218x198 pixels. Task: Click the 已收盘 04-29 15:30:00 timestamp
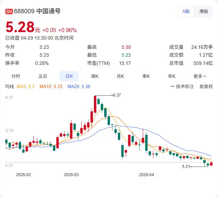[x=39, y=38]
